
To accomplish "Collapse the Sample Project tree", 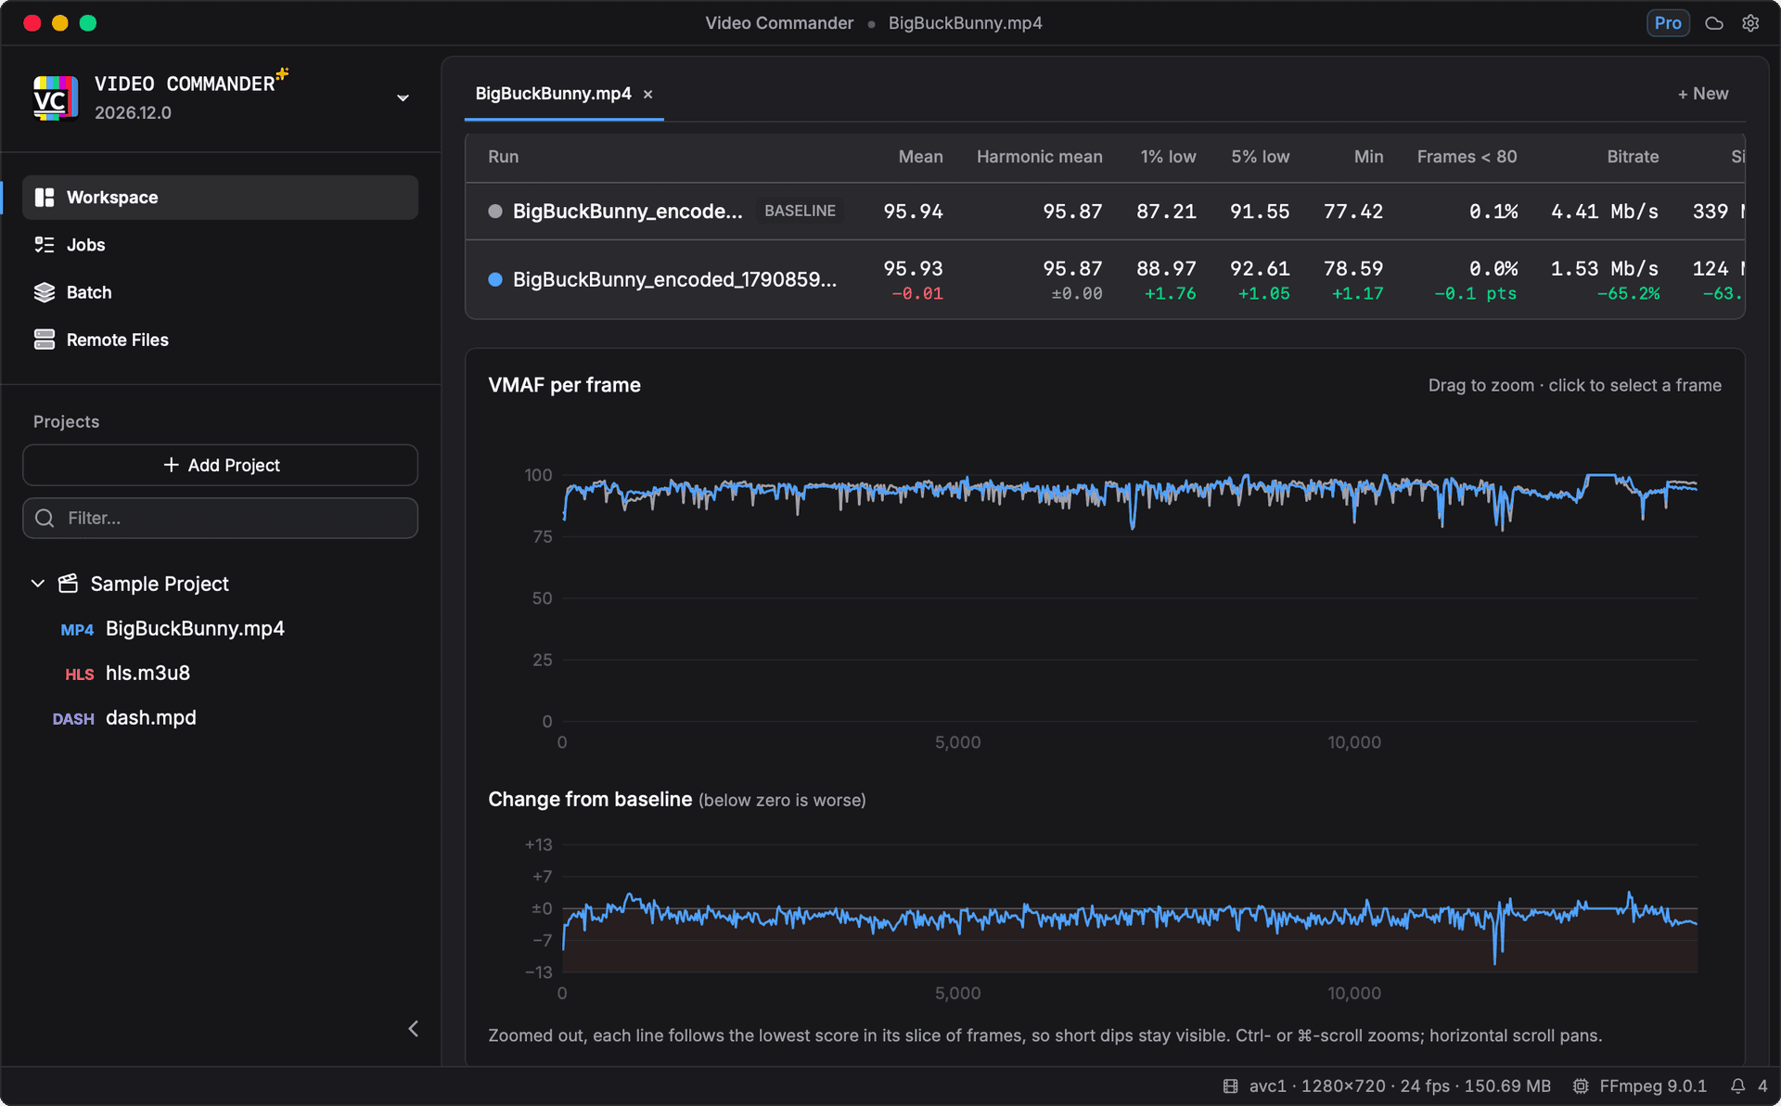I will click(38, 584).
